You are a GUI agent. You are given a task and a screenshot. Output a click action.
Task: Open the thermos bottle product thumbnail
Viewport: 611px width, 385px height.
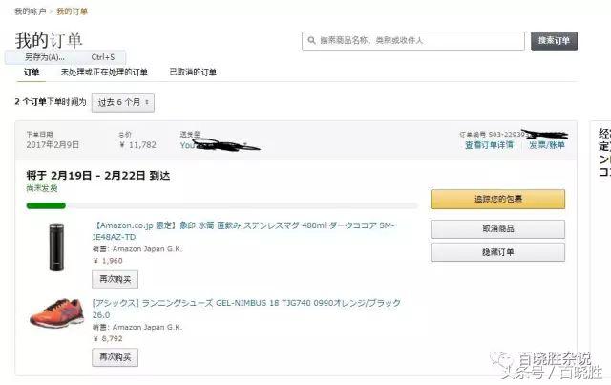[56, 246]
